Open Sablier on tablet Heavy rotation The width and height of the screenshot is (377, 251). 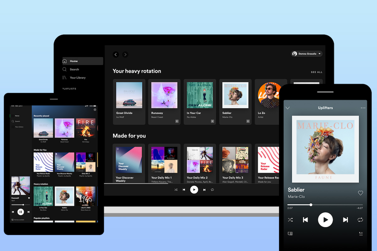click(x=64, y=199)
